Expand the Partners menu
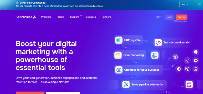This screenshot has width=203, height=94. (107, 17)
